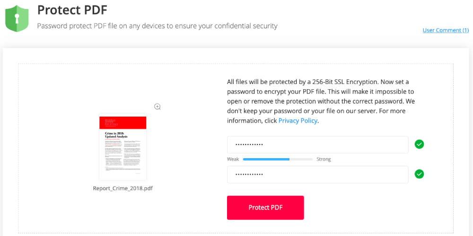Click the red banner in the PDF preview
Screen dimensions: 473x236
coord(123,123)
